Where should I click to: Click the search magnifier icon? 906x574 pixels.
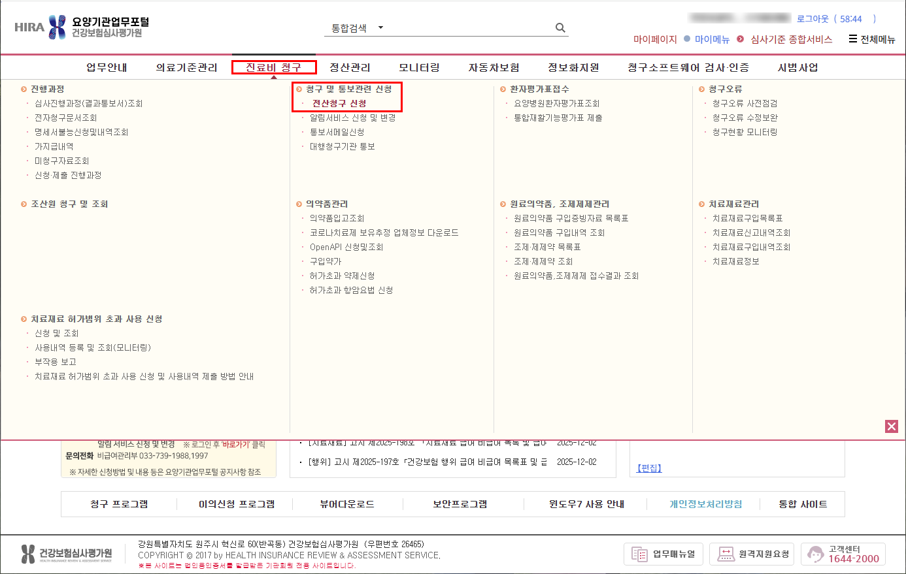click(x=560, y=27)
